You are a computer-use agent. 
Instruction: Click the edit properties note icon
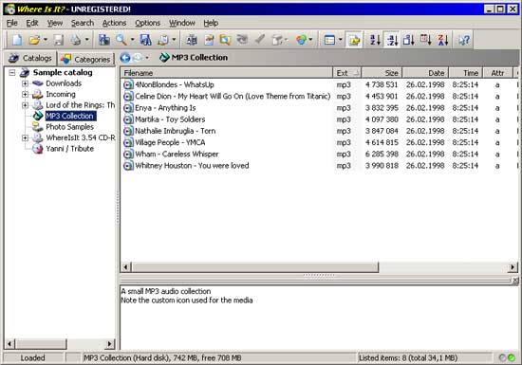pos(209,40)
